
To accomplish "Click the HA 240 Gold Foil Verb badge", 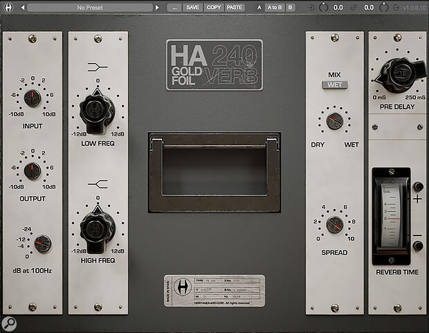I will pyautogui.click(x=214, y=65).
